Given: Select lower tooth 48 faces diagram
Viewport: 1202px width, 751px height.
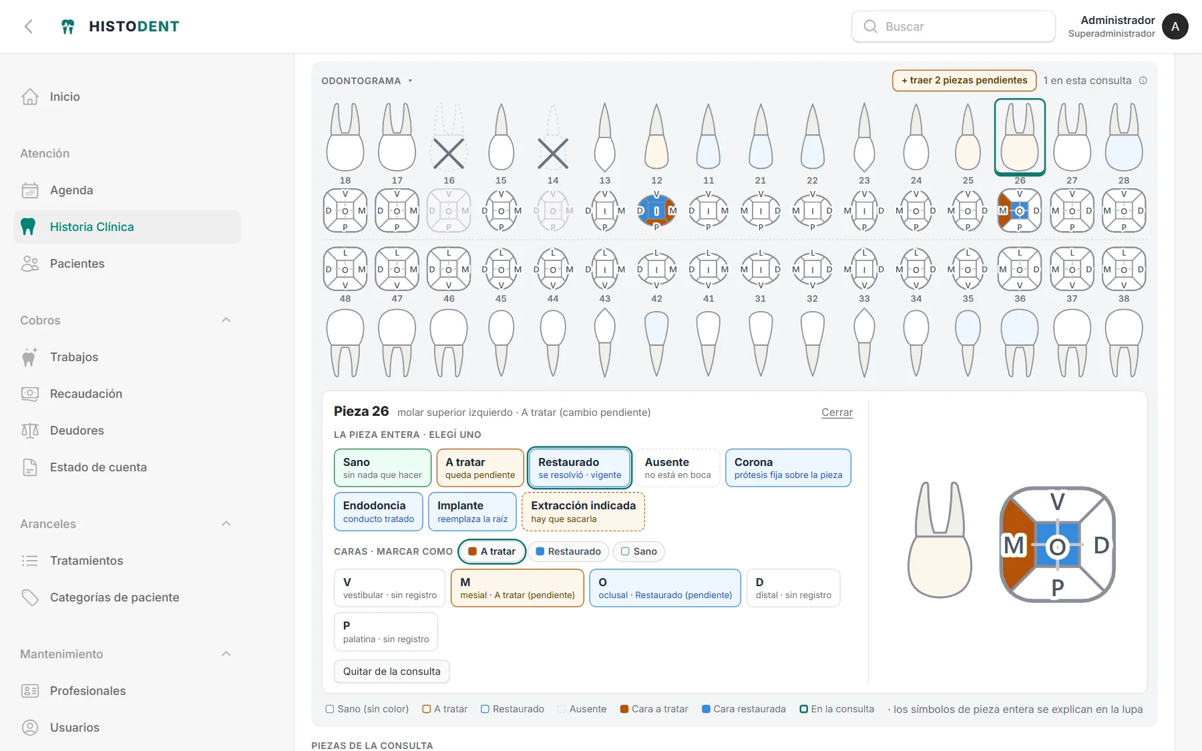Looking at the screenshot, I should click(x=345, y=269).
